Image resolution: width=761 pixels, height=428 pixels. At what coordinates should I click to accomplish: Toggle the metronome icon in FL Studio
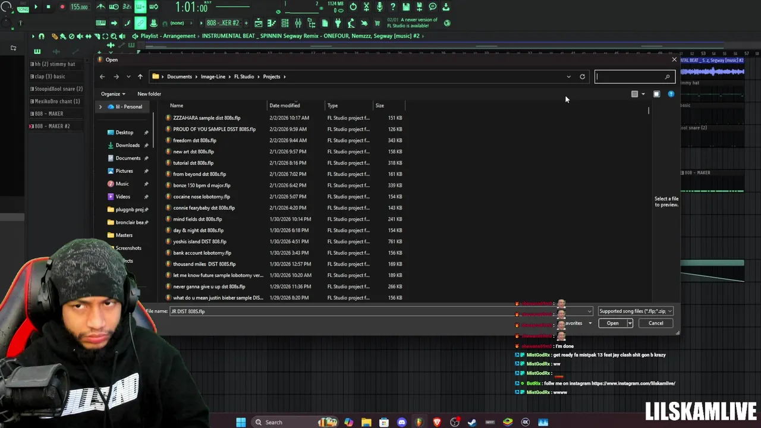pyautogui.click(x=101, y=7)
